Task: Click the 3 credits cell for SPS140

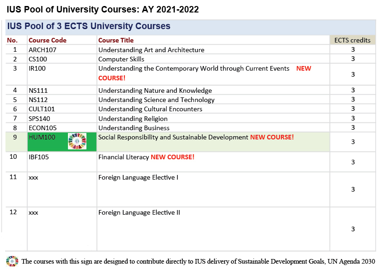Action: tap(353, 119)
